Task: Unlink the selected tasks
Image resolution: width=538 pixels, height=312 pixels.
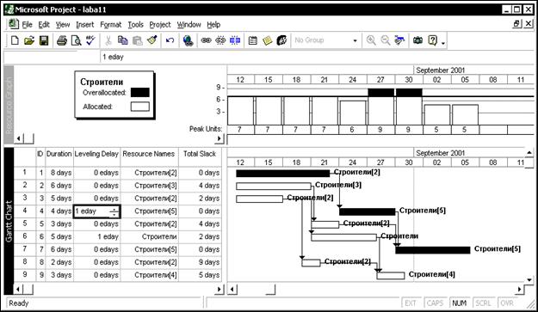Action: (x=220, y=40)
